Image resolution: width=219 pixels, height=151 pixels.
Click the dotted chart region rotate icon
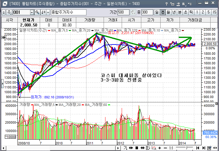[148, 148]
